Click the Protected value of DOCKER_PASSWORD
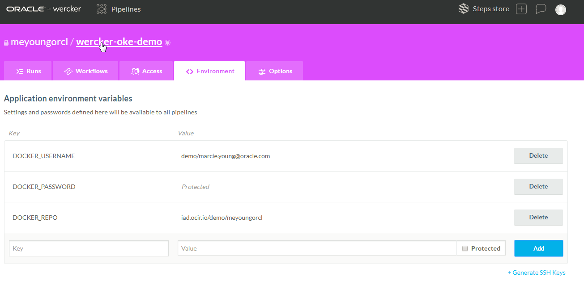 click(195, 187)
